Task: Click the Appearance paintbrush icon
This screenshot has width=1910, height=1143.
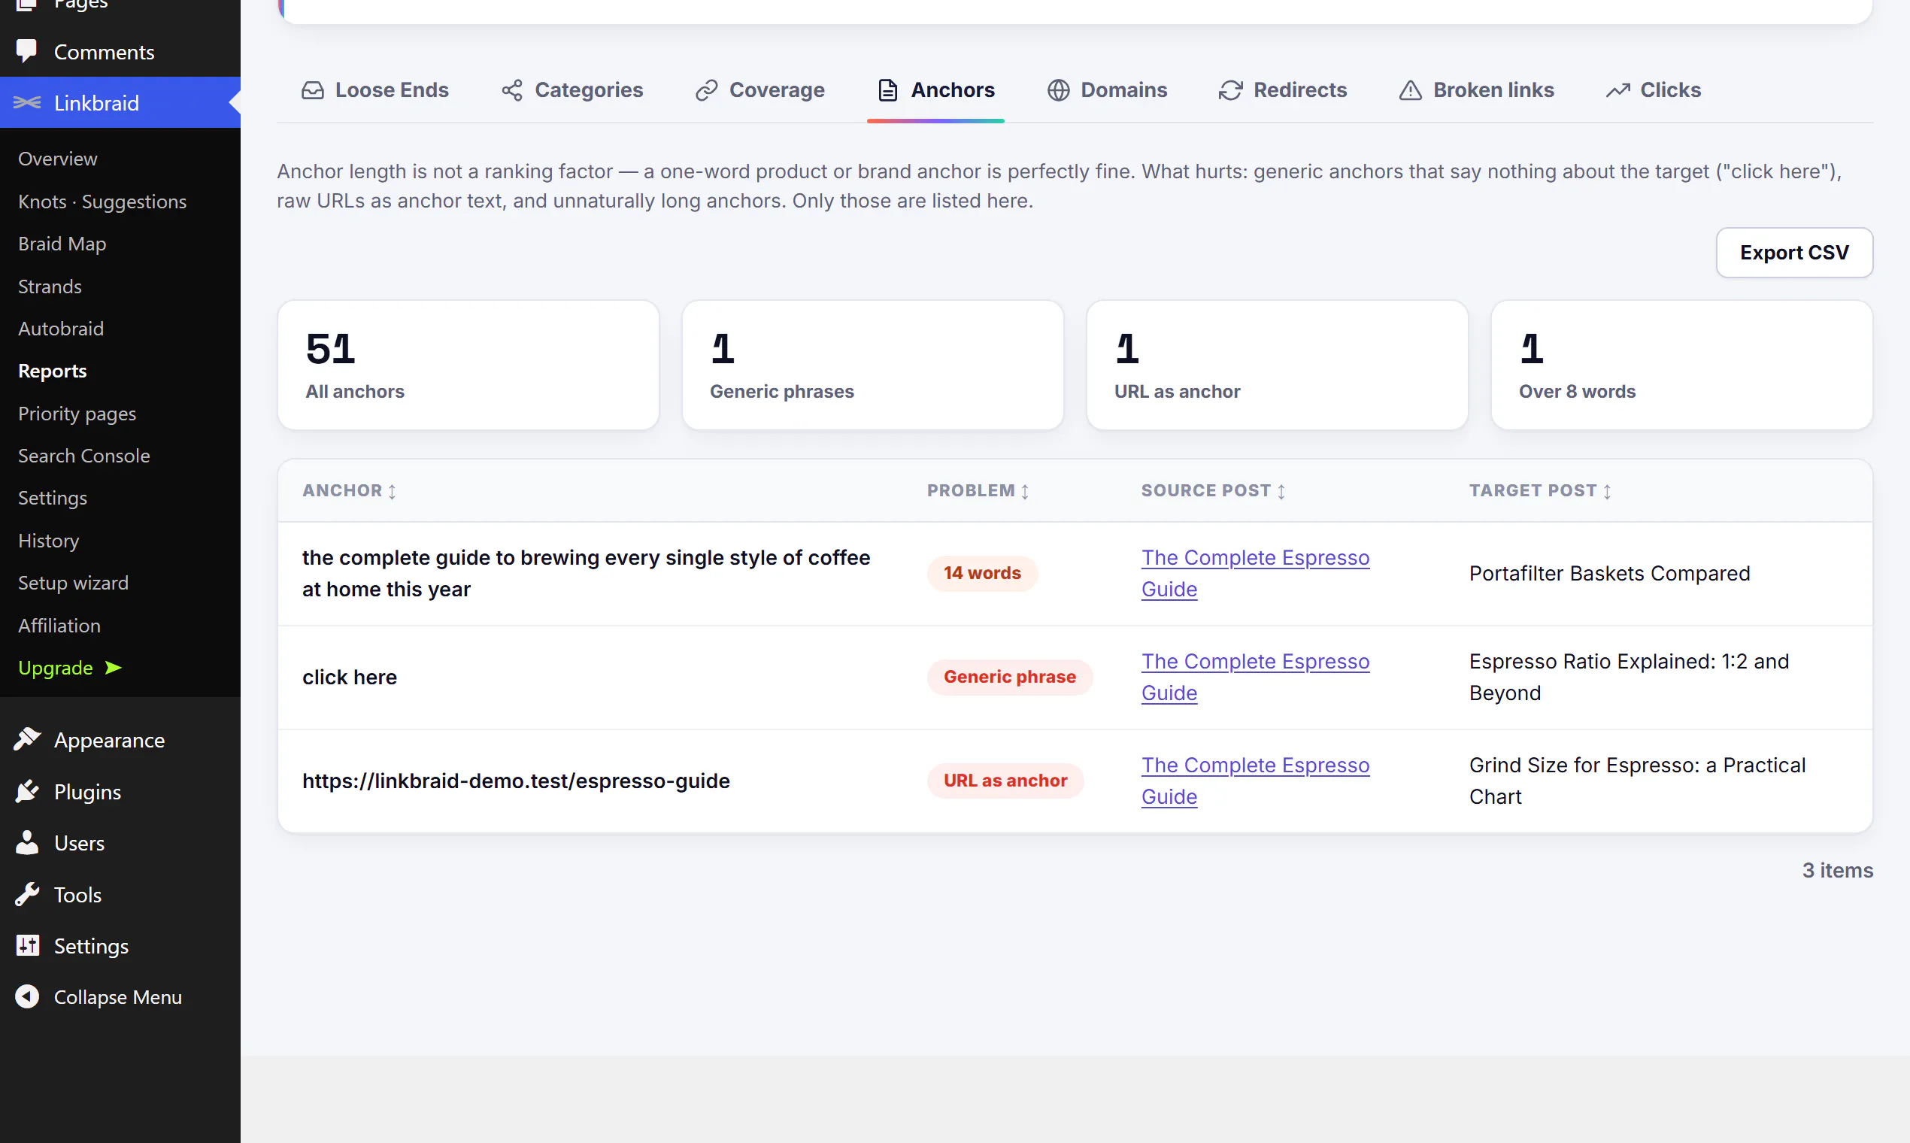Action: 27,739
